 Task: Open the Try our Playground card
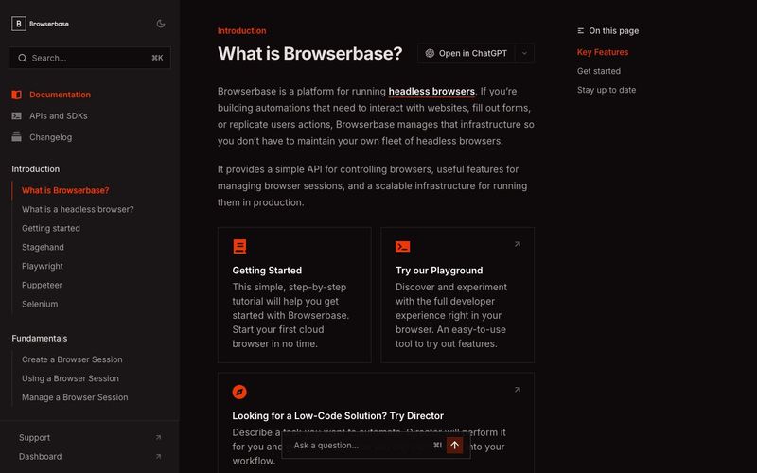coord(458,295)
